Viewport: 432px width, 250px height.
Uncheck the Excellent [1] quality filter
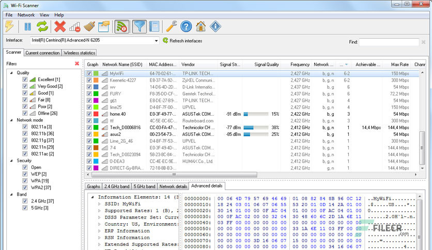pos(25,80)
